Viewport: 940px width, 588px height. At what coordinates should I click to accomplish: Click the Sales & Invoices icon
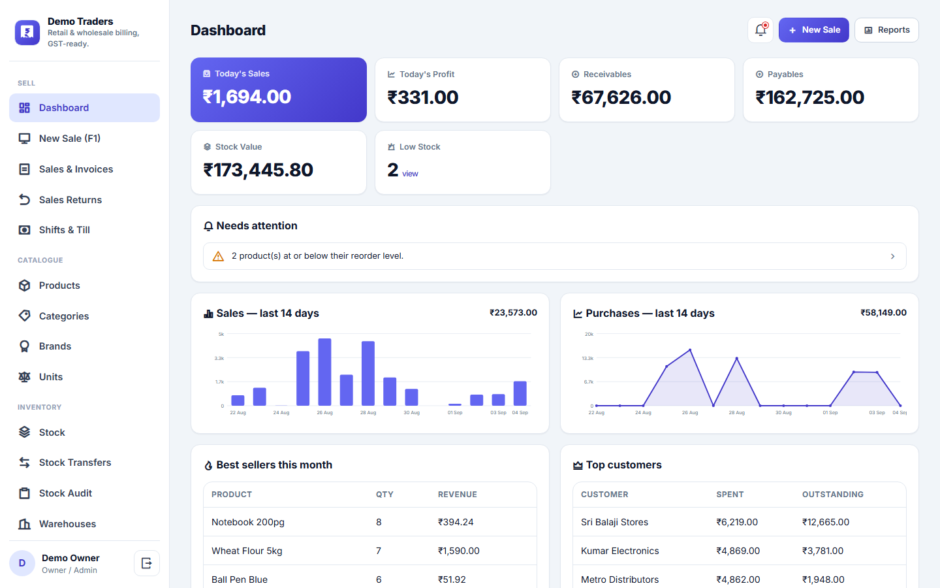click(25, 169)
